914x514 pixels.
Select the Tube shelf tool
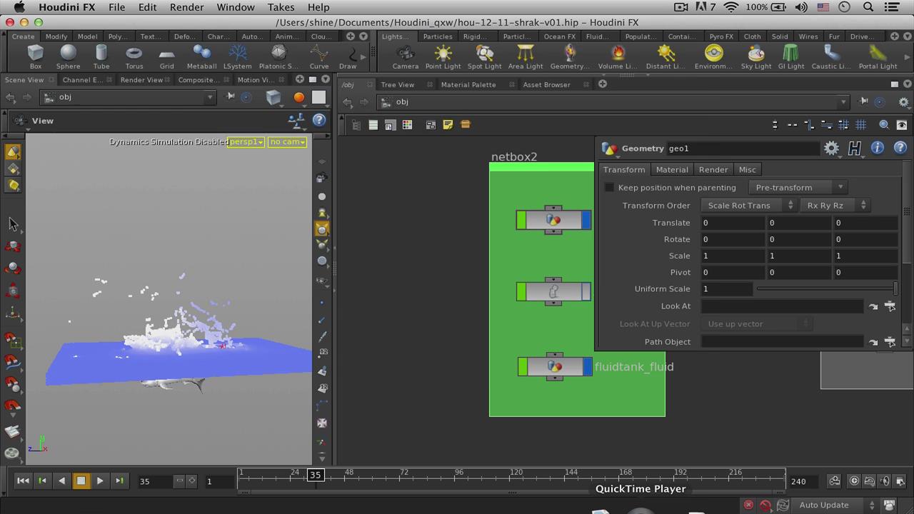click(x=101, y=56)
